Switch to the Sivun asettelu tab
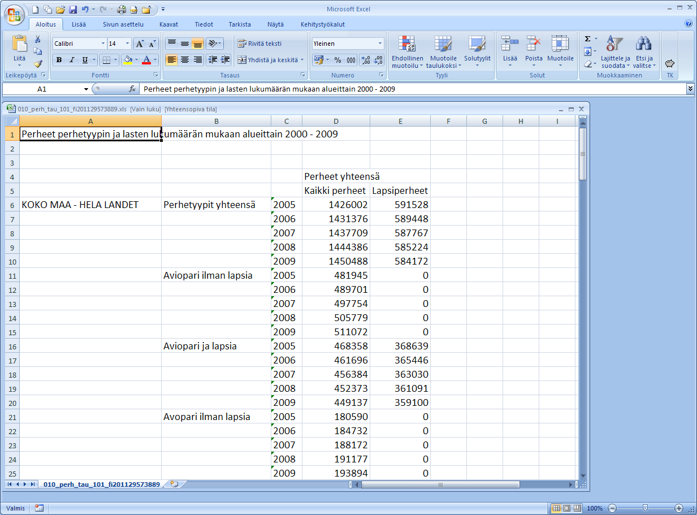 (x=123, y=24)
